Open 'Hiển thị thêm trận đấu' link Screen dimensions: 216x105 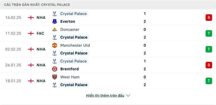(105, 96)
